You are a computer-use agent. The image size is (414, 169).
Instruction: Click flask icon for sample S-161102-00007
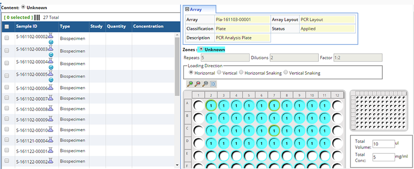51,97
